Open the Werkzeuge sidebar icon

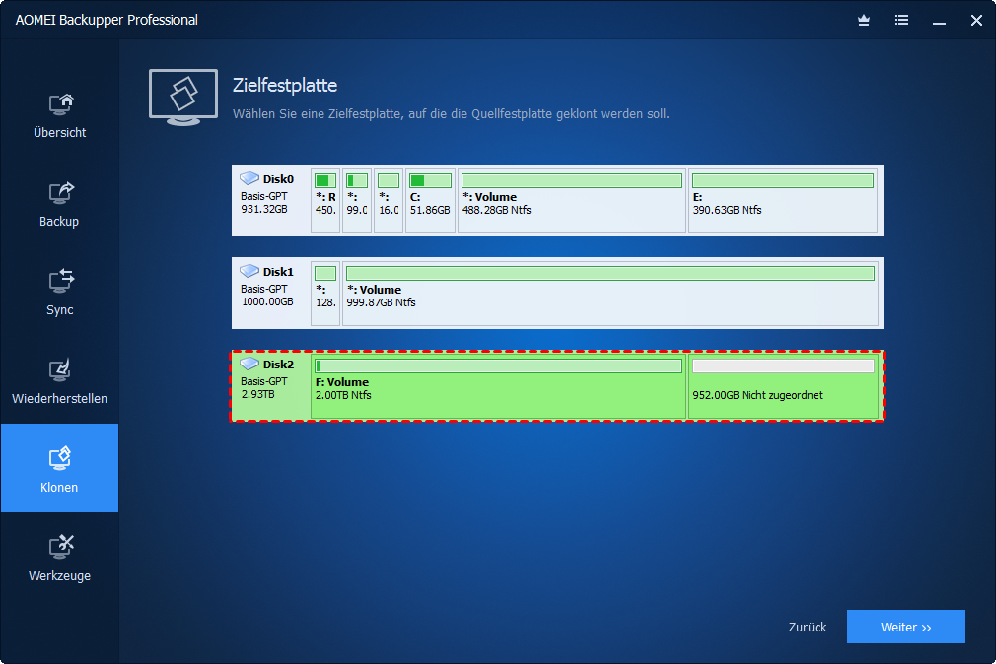61,547
